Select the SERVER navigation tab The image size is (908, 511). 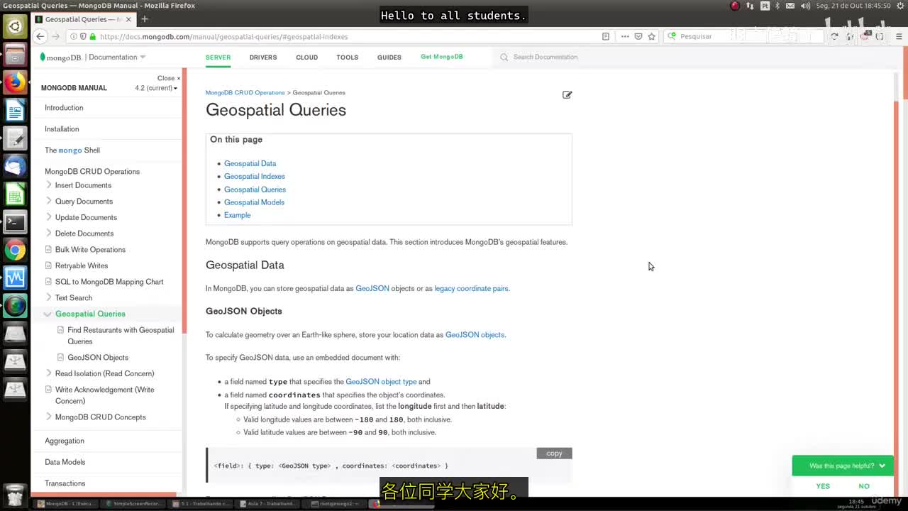pyautogui.click(x=218, y=57)
